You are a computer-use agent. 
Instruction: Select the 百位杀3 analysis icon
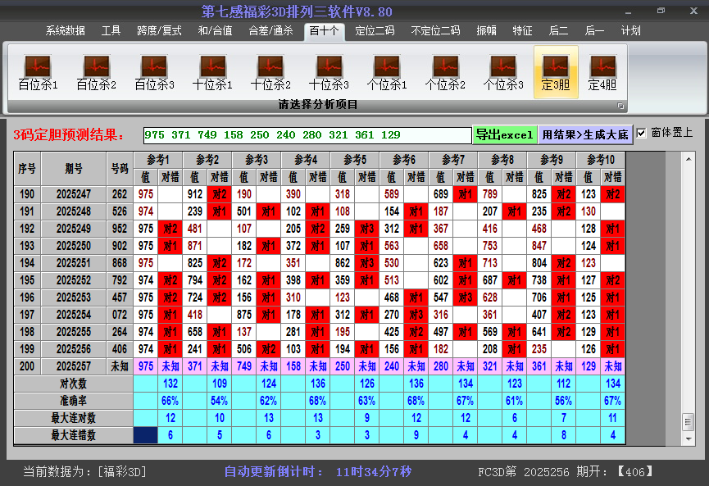(x=154, y=72)
